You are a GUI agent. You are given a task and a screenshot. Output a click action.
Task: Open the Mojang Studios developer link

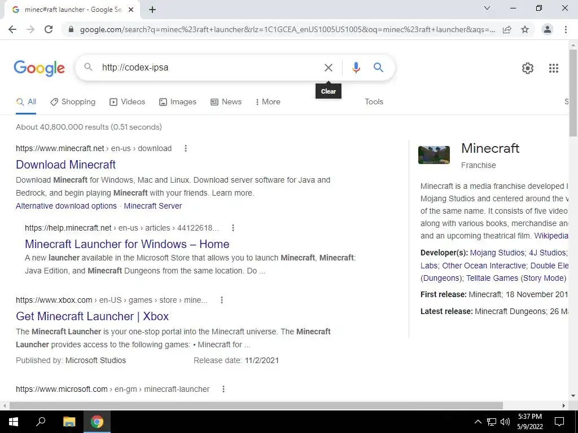click(x=497, y=253)
